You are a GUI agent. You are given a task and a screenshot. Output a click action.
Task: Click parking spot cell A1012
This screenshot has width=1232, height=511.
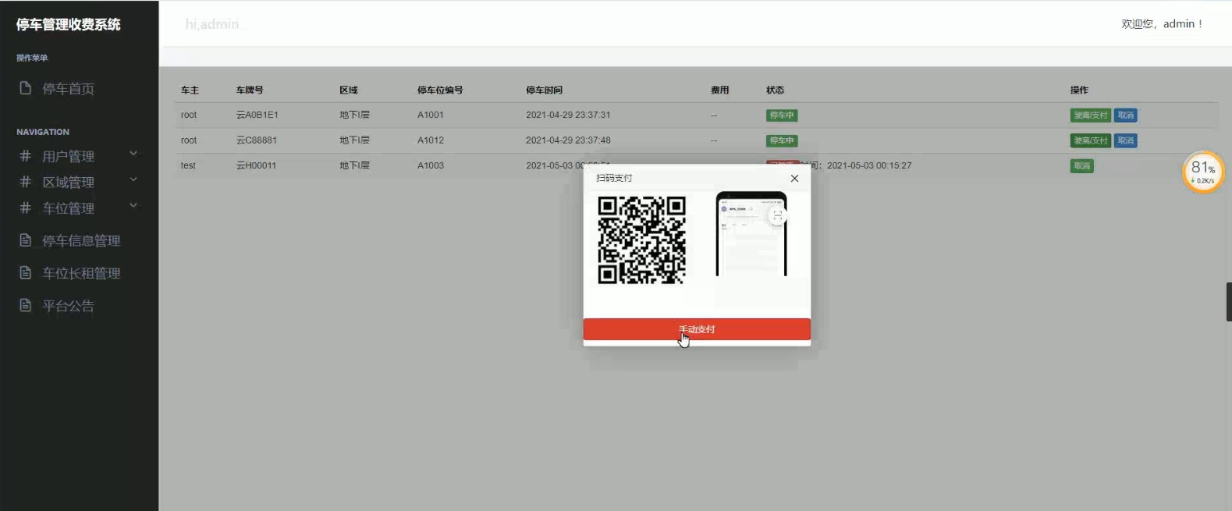pos(430,140)
